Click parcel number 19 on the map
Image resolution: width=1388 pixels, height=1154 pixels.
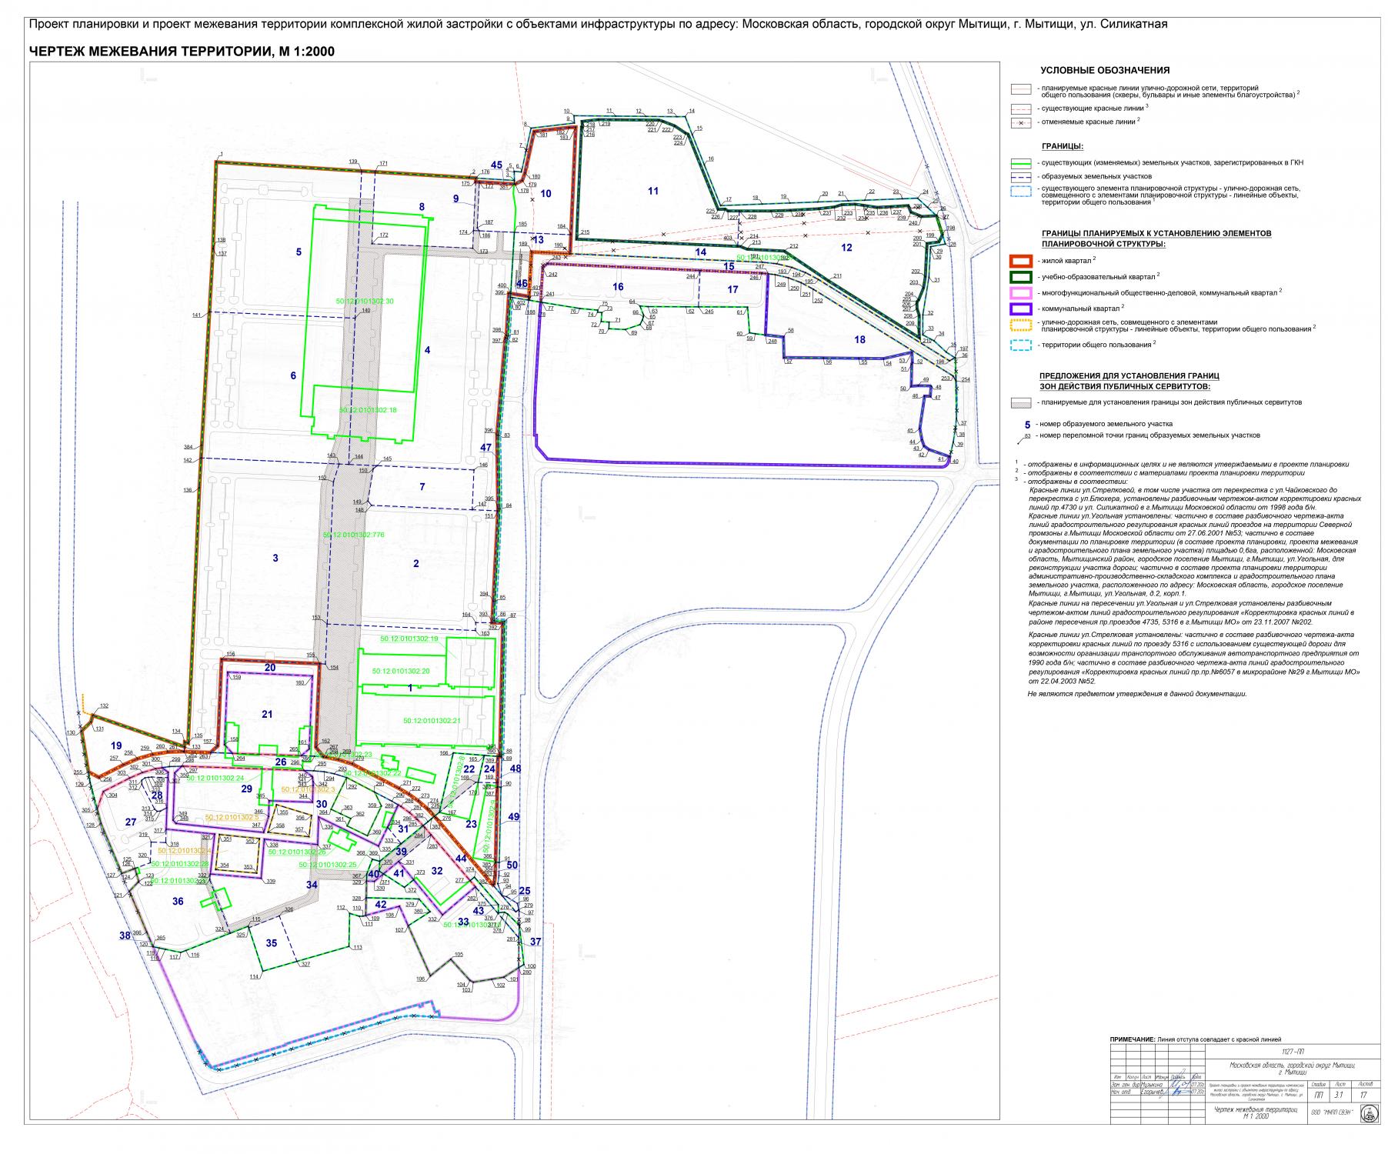pos(116,745)
